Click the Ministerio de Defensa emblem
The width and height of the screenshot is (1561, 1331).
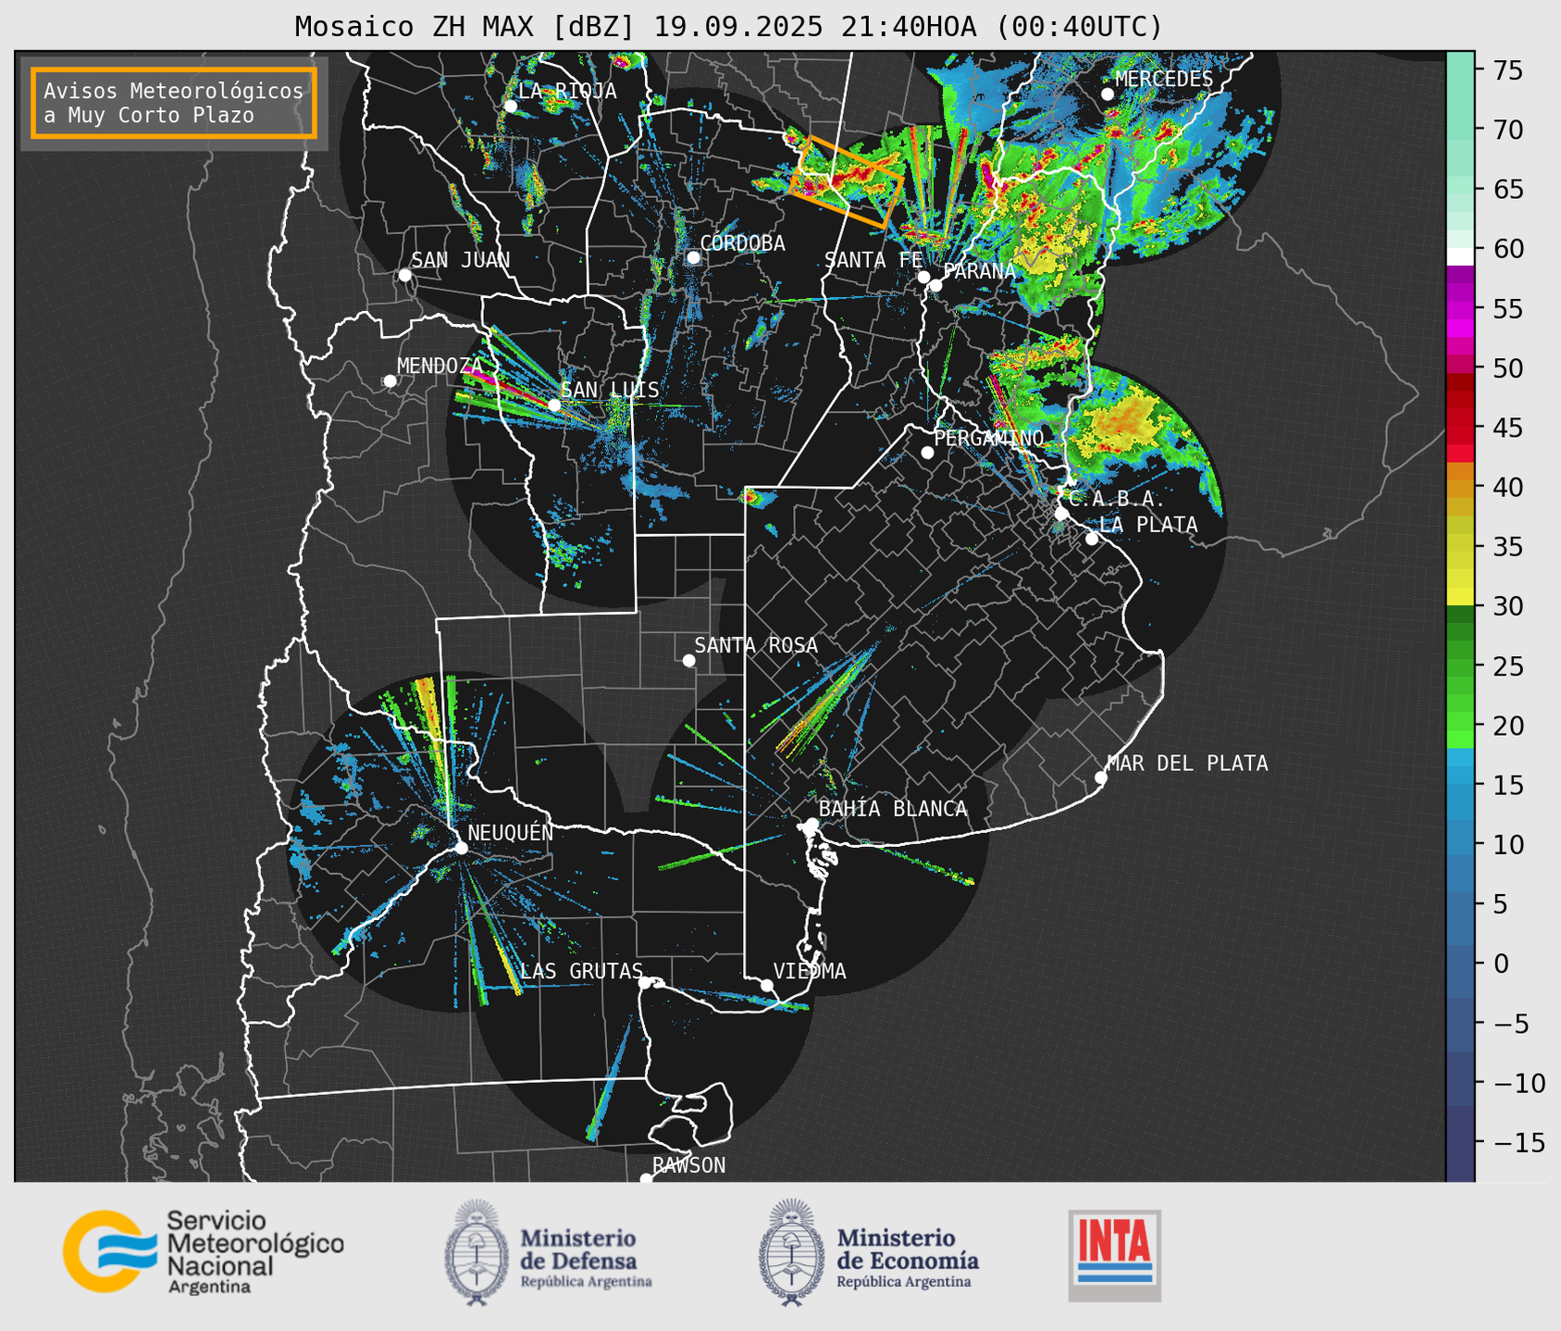click(477, 1252)
